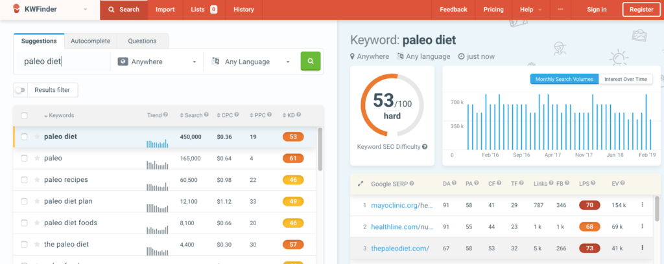Viewport: 664px width, 264px height.
Task: Switch to the Autocomplete tab
Action: pyautogui.click(x=90, y=41)
